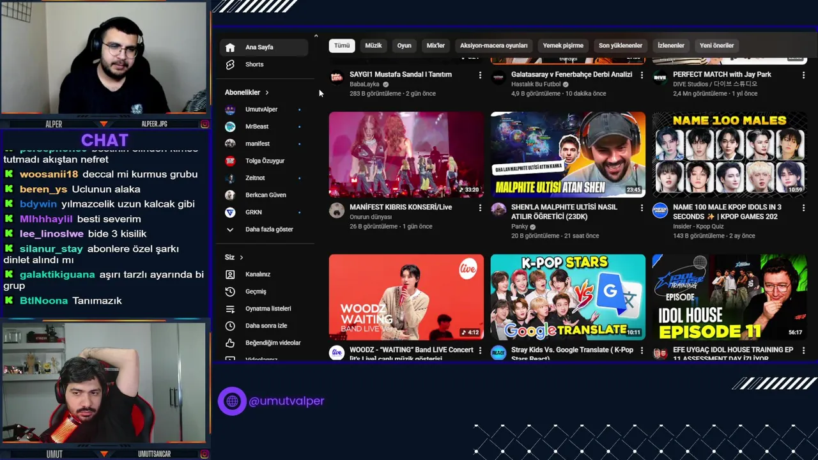Expand the Abonelikler section chevron

[266, 93]
